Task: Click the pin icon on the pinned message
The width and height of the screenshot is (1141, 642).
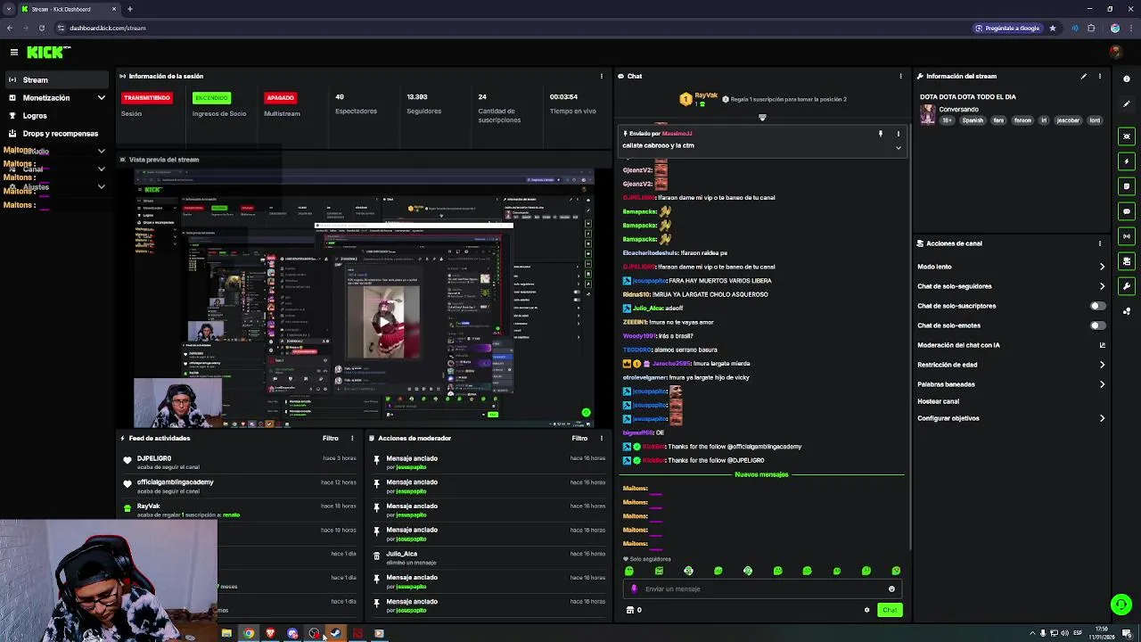Action: pyautogui.click(x=881, y=134)
